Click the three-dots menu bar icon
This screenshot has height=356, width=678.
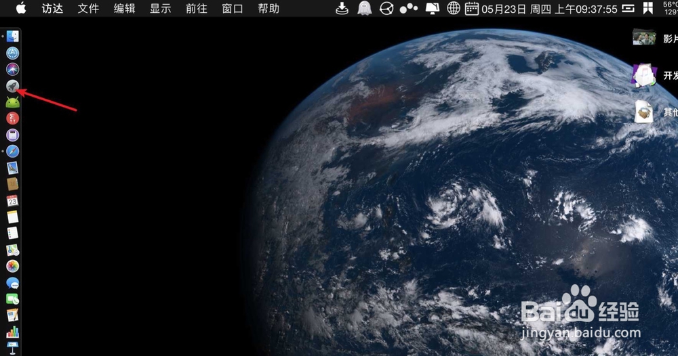click(409, 8)
